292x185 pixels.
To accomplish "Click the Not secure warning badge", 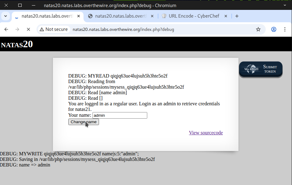I will pyautogui.click(x=54, y=29).
